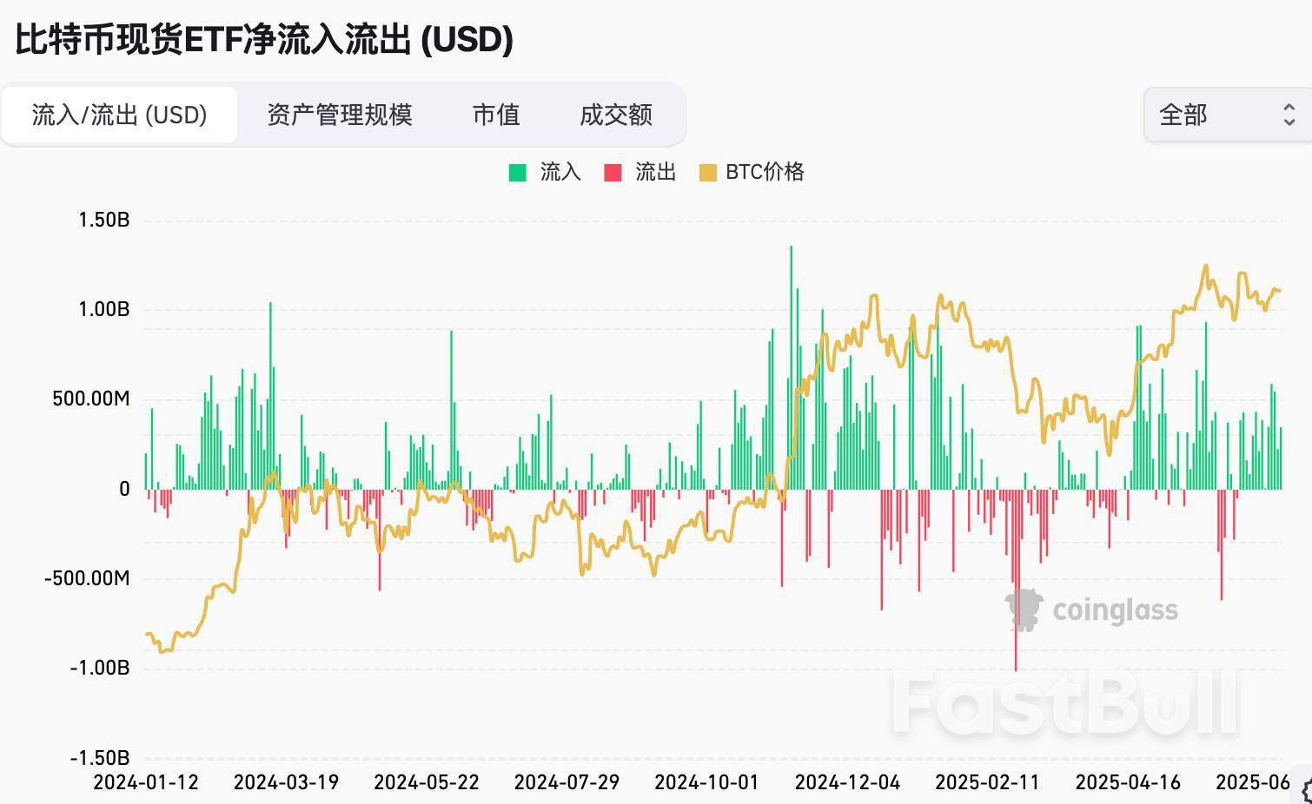
Task: Select the 流入/流出 (USD) tab
Action: pyautogui.click(x=120, y=115)
